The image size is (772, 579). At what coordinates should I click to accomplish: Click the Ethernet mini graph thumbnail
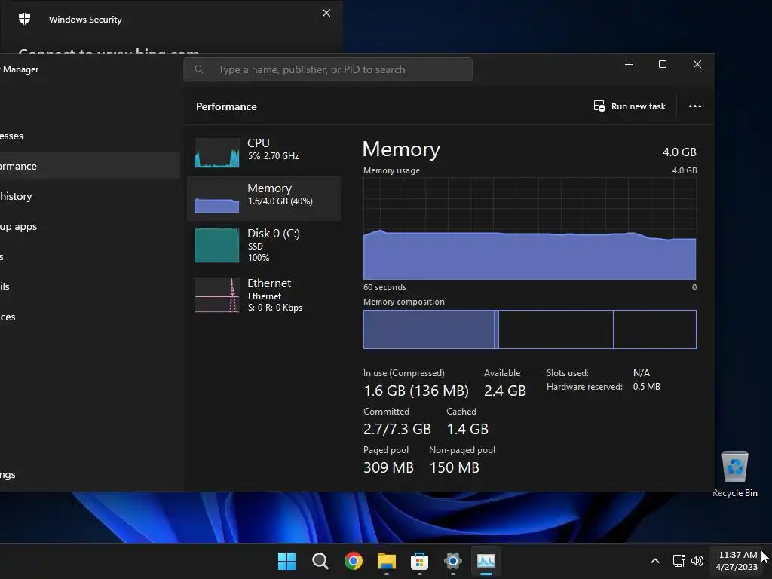click(x=216, y=295)
